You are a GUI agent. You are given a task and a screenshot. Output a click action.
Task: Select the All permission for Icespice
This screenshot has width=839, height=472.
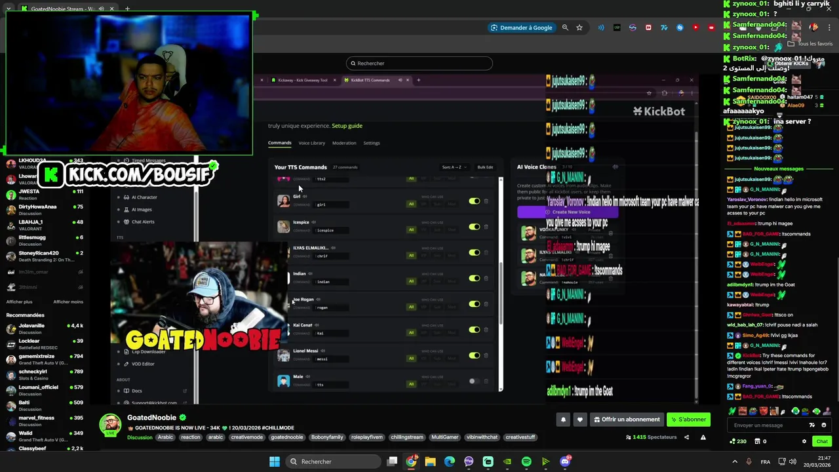point(411,229)
